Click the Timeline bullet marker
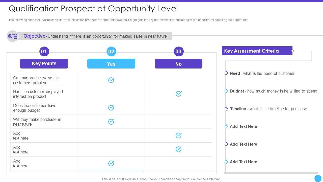Viewport: 323px width, 182px height. pyautogui.click(x=226, y=109)
